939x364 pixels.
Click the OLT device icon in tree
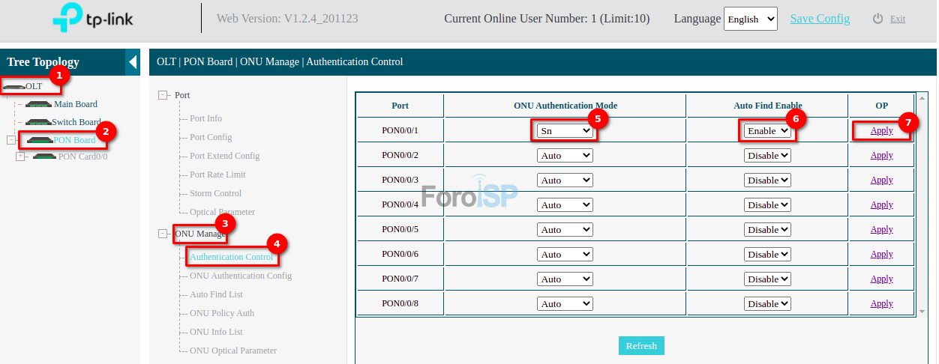13,87
